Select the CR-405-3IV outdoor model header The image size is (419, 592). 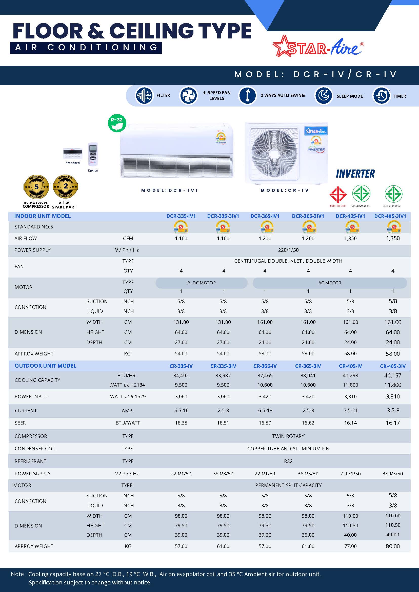[393, 366]
